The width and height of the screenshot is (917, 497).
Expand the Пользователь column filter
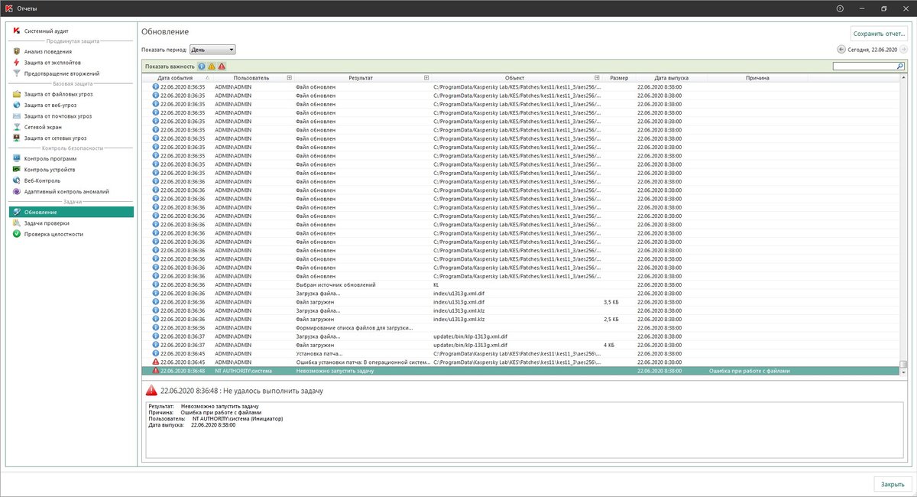(x=289, y=78)
